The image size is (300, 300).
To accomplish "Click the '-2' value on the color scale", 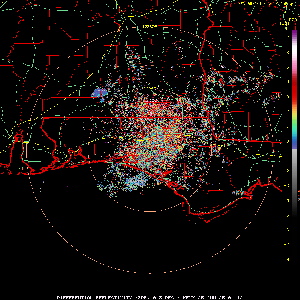I will pos(286,171).
